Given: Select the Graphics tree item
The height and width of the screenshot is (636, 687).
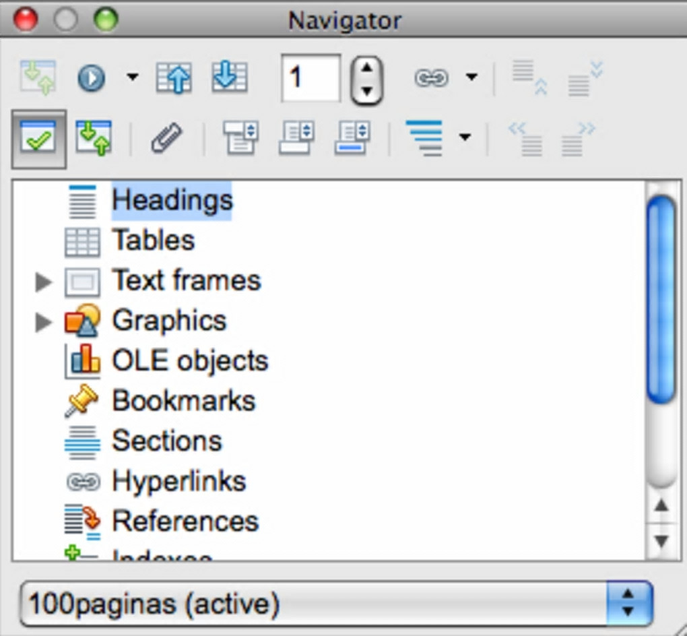Looking at the screenshot, I should click(169, 321).
